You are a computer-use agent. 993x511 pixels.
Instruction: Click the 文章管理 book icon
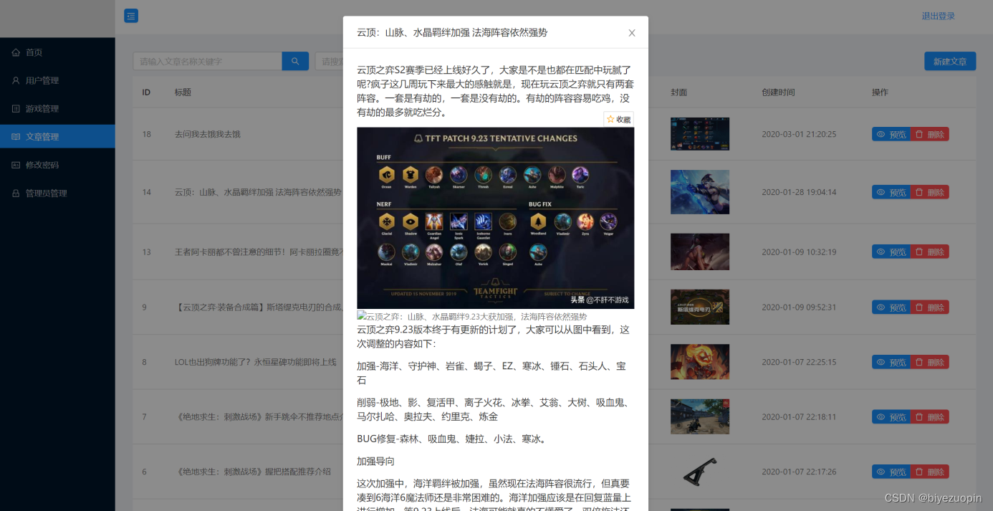click(16, 137)
